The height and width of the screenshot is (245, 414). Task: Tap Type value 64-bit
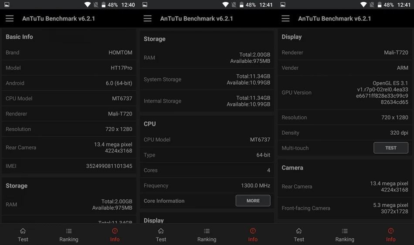[x=263, y=155]
